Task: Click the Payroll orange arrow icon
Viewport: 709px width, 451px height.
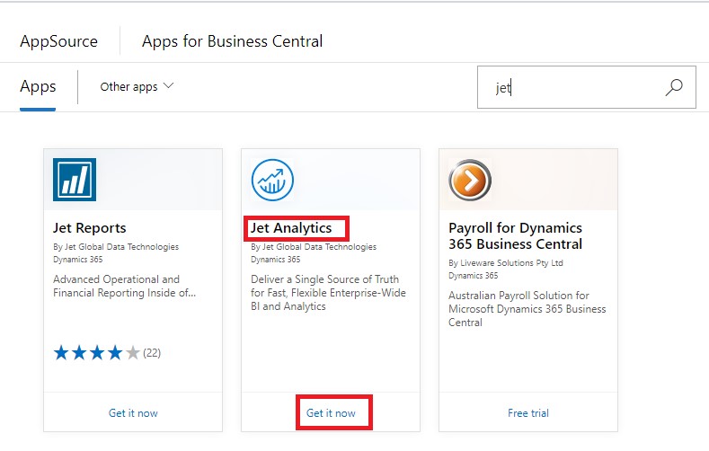Action: click(x=470, y=180)
